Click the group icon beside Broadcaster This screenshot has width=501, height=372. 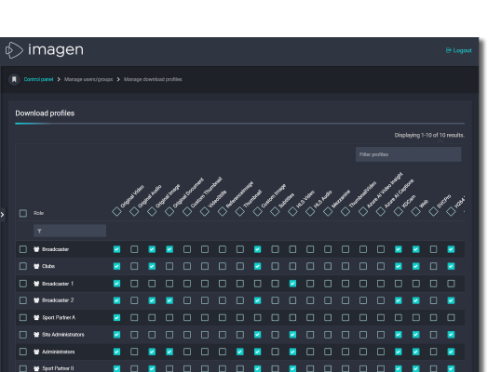click(x=36, y=249)
